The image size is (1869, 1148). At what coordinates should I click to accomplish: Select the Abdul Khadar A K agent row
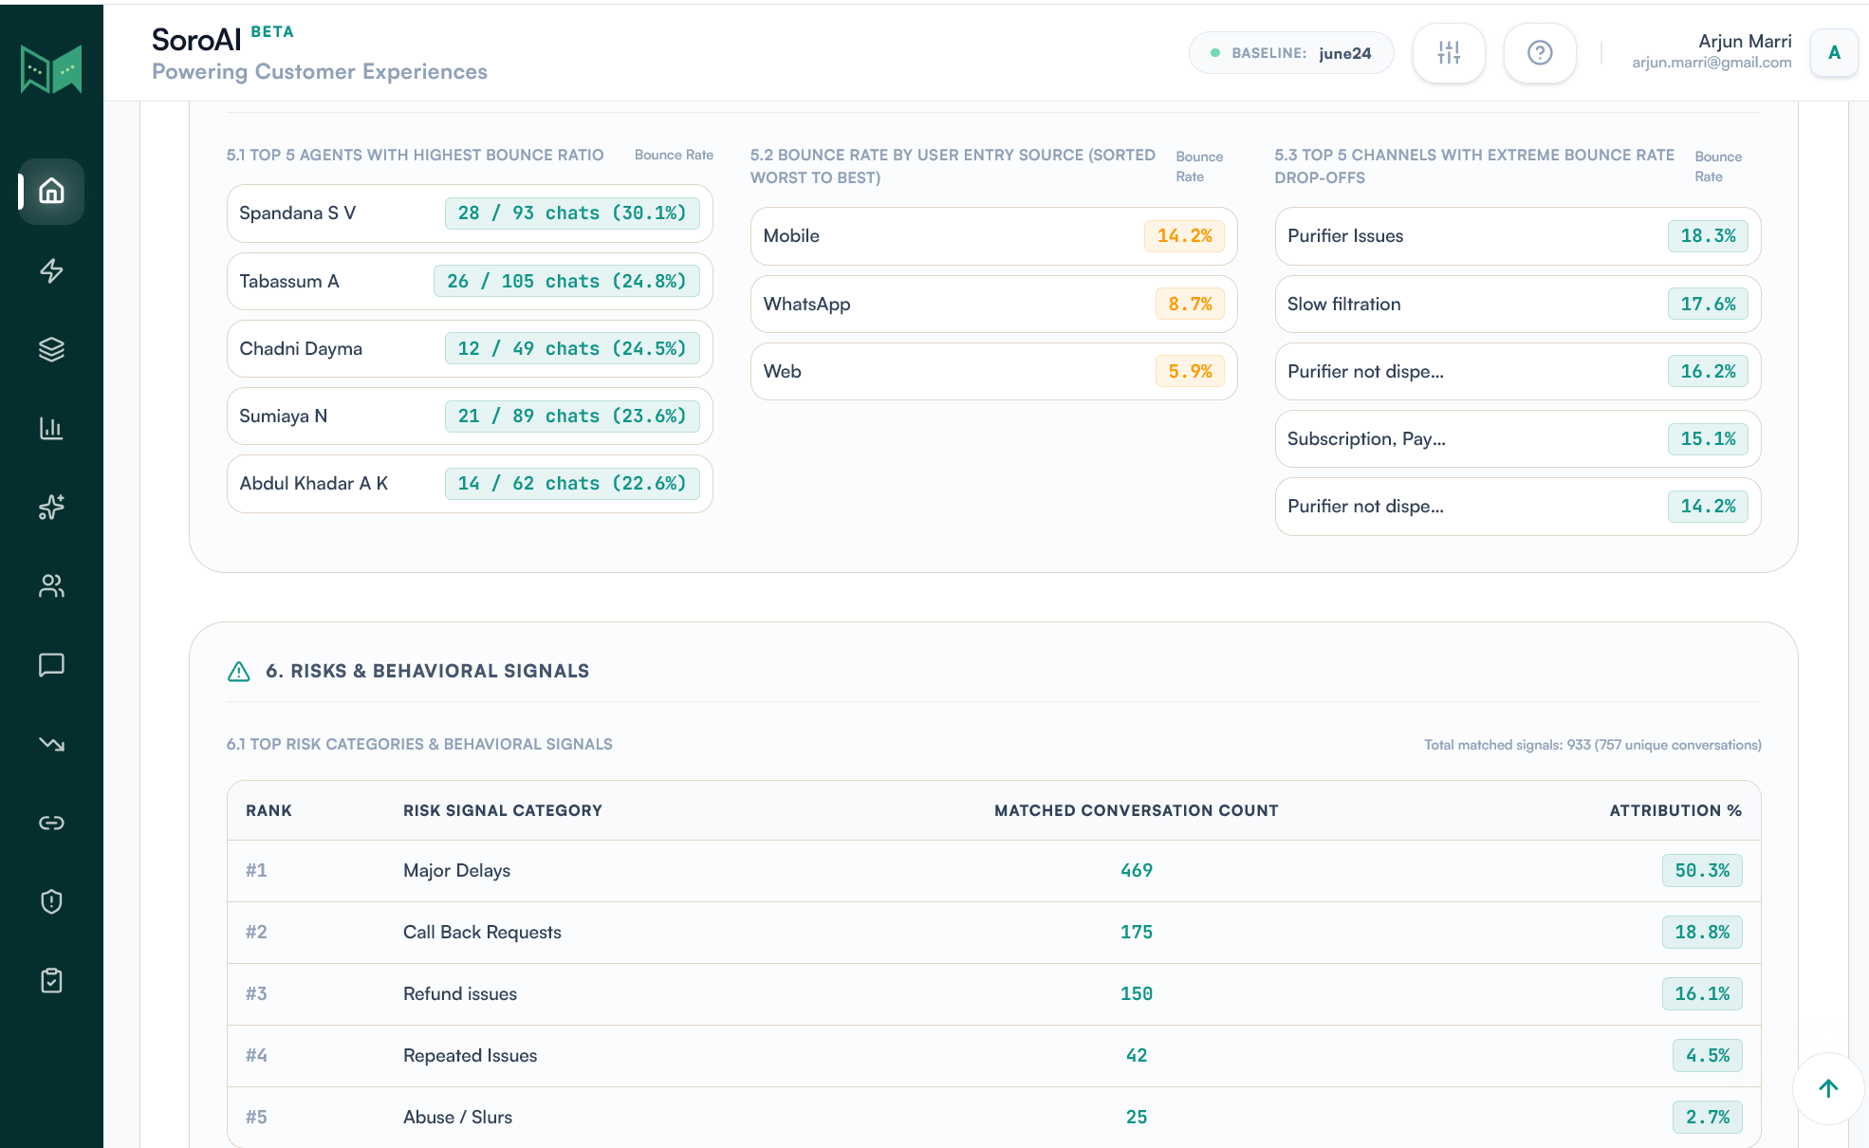(x=470, y=484)
